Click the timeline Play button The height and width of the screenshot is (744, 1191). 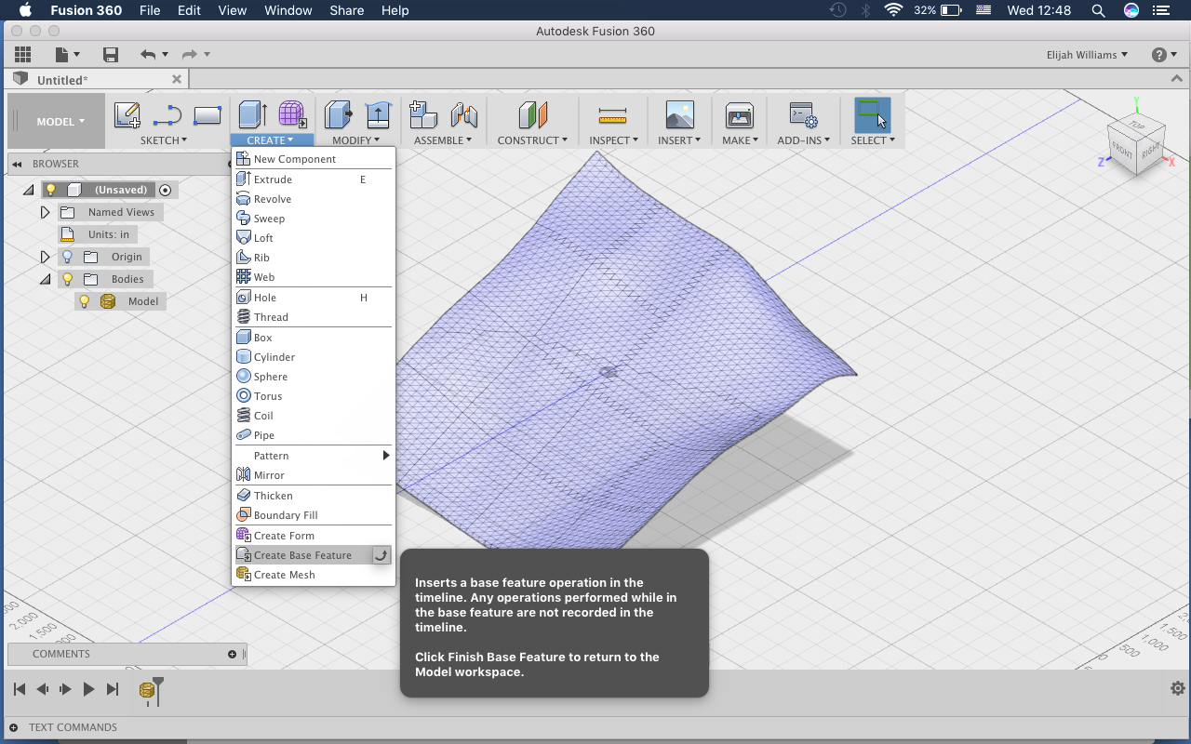pos(88,689)
